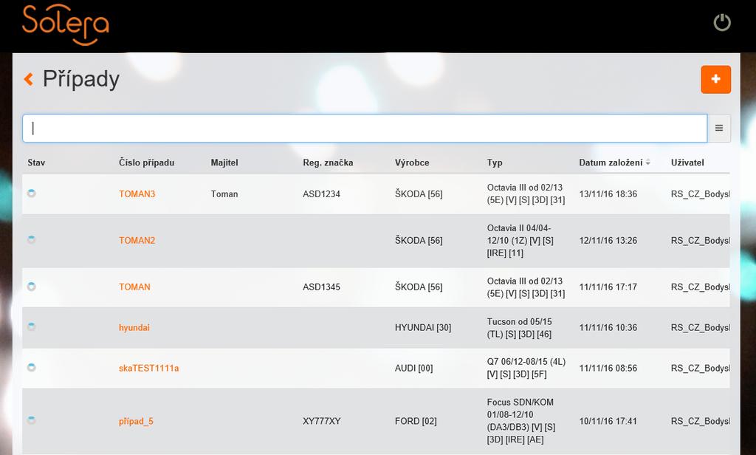Select registration 'ASD1345'
Viewport: 756px width, 455px height.
click(322, 287)
